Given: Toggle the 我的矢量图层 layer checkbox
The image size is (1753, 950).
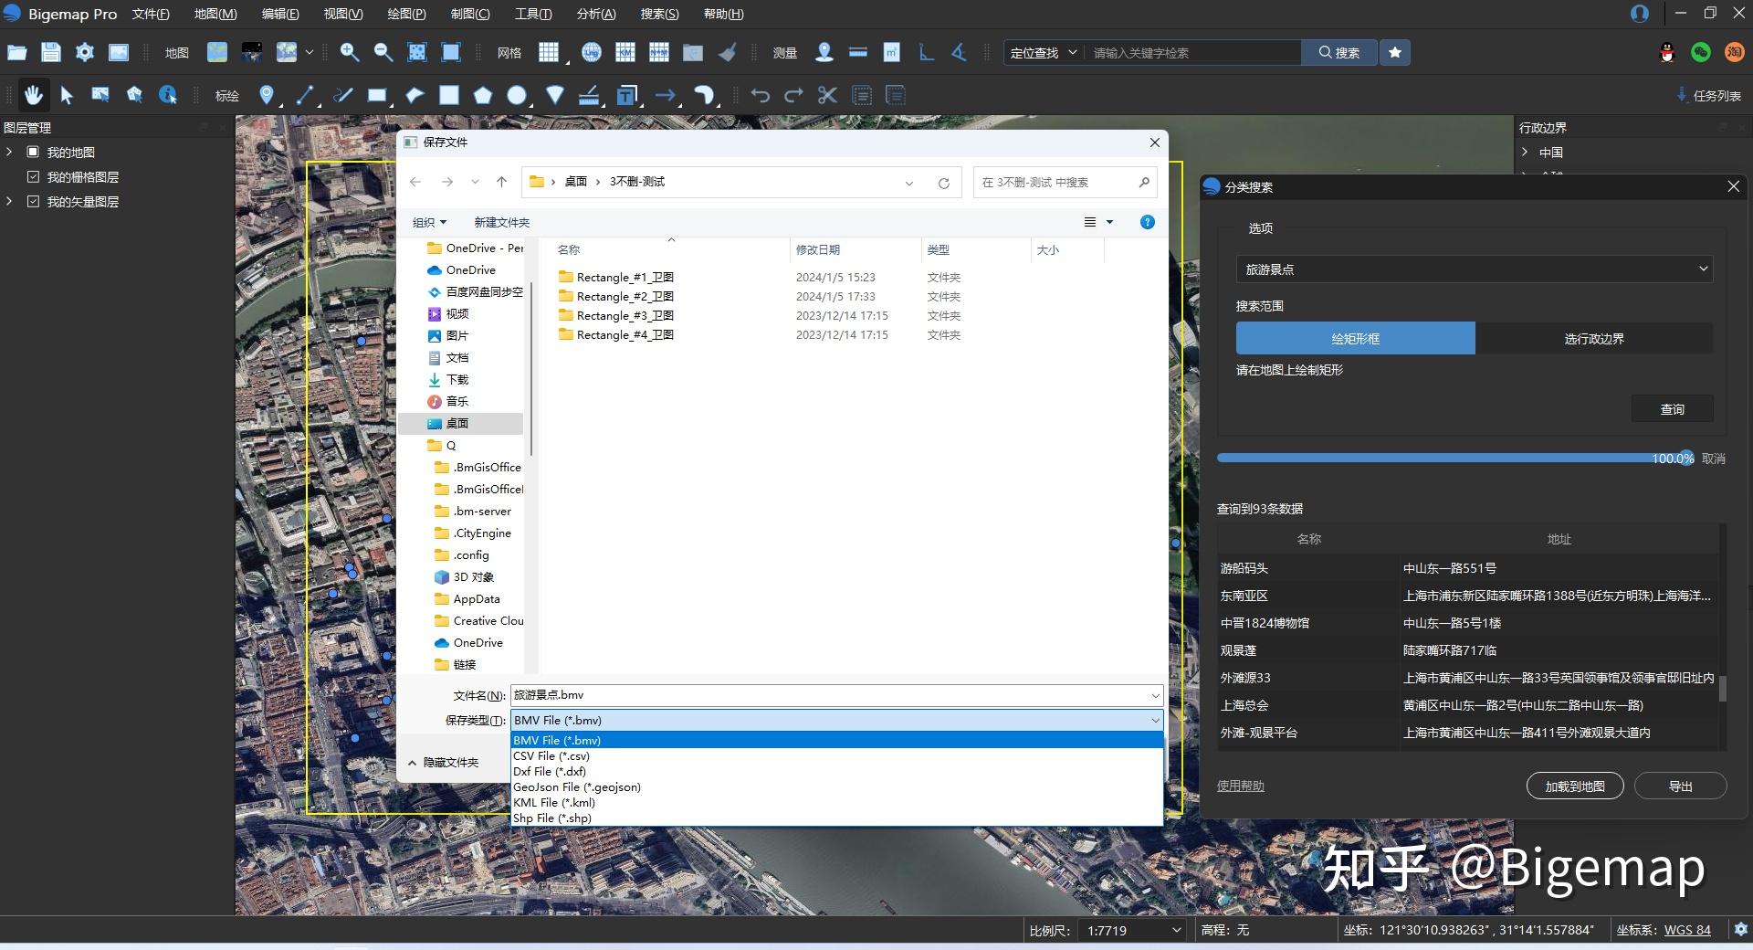Looking at the screenshot, I should [34, 202].
